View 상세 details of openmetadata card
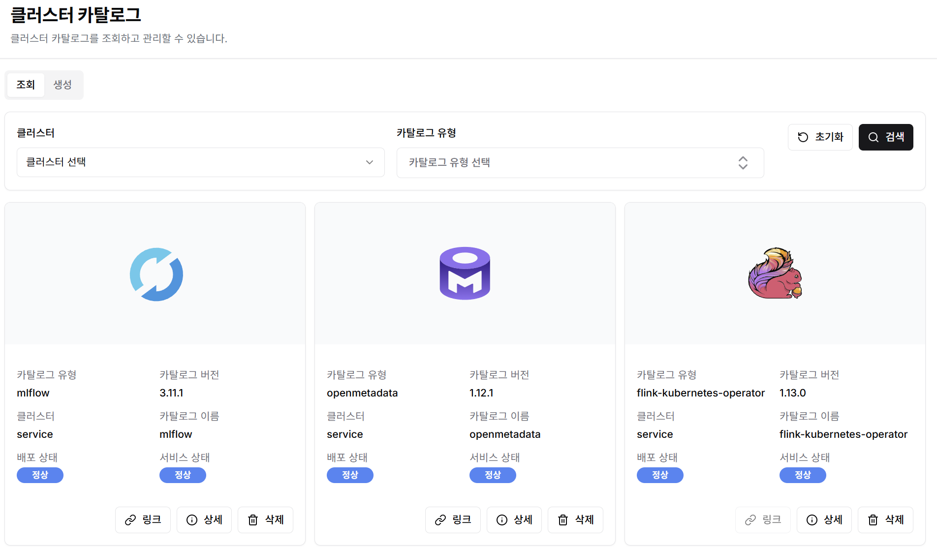The height and width of the screenshot is (548, 937). pos(514,520)
